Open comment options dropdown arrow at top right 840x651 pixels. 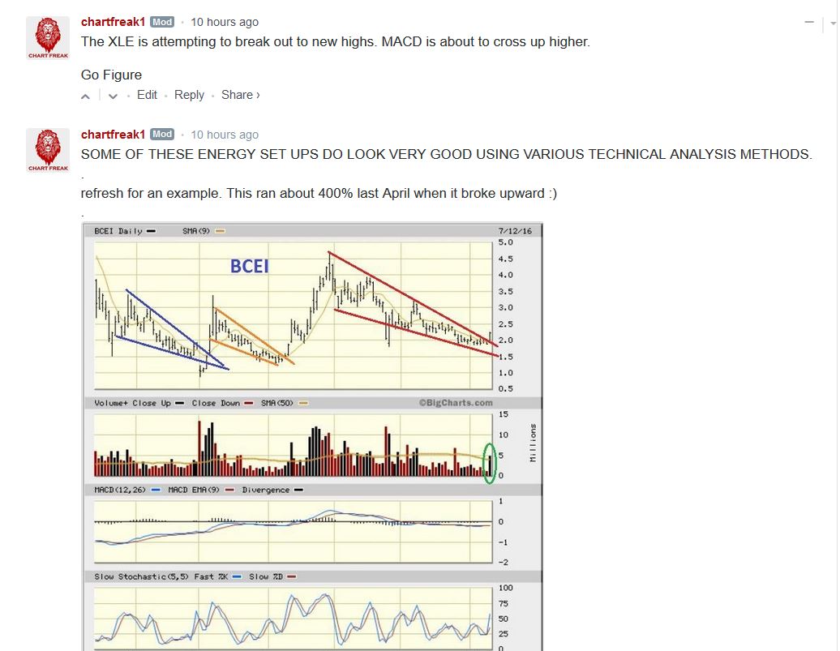pos(833,23)
